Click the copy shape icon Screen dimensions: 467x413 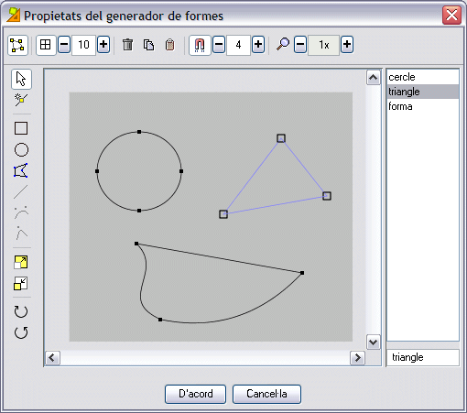148,45
